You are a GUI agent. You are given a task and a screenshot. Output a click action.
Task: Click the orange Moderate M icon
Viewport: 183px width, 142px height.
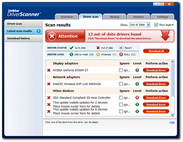[98, 54]
